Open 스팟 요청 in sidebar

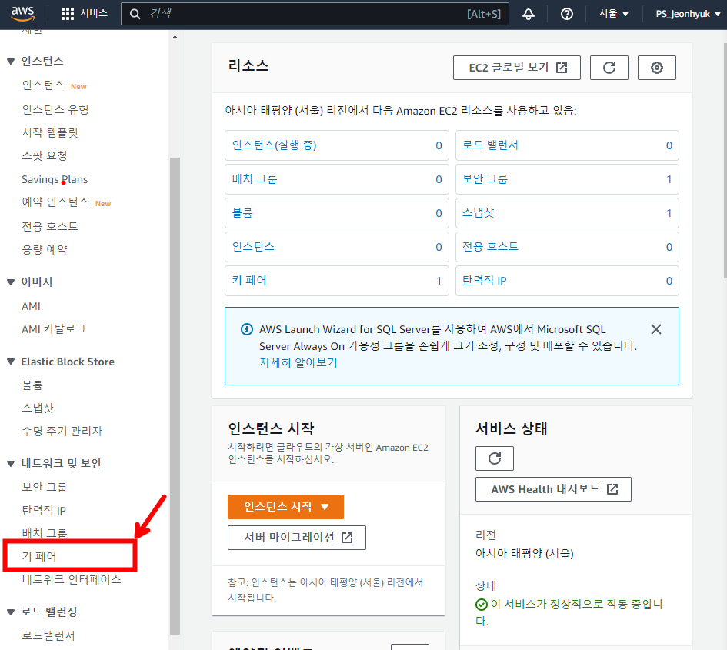point(44,156)
